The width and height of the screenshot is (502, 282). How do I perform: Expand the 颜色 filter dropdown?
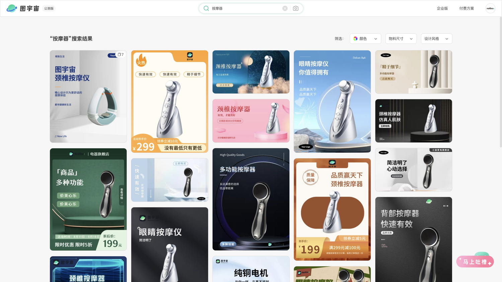click(365, 39)
